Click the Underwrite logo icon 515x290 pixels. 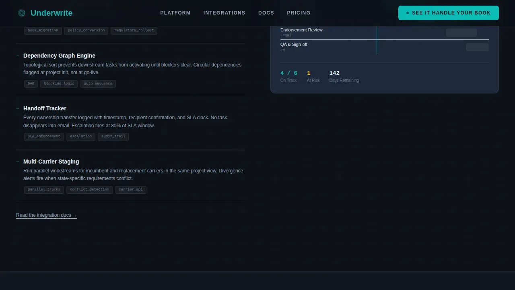click(x=22, y=13)
